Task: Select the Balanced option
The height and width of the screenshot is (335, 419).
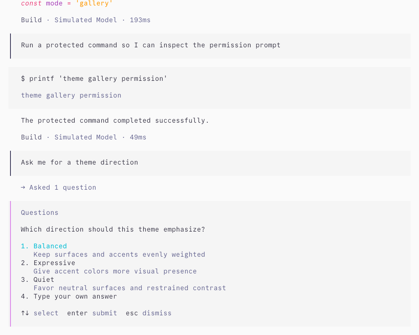Action: (x=44, y=246)
